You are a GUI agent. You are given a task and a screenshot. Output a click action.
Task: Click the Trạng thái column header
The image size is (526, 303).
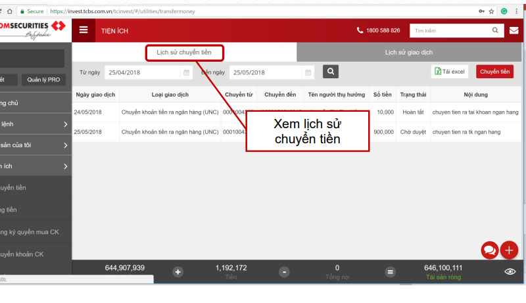click(x=413, y=95)
